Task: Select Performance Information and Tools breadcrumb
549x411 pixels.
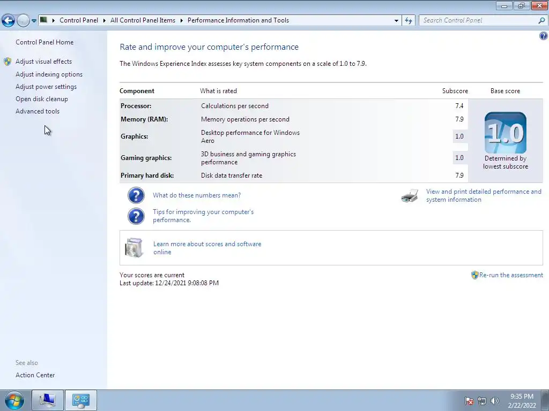Action: click(238, 20)
